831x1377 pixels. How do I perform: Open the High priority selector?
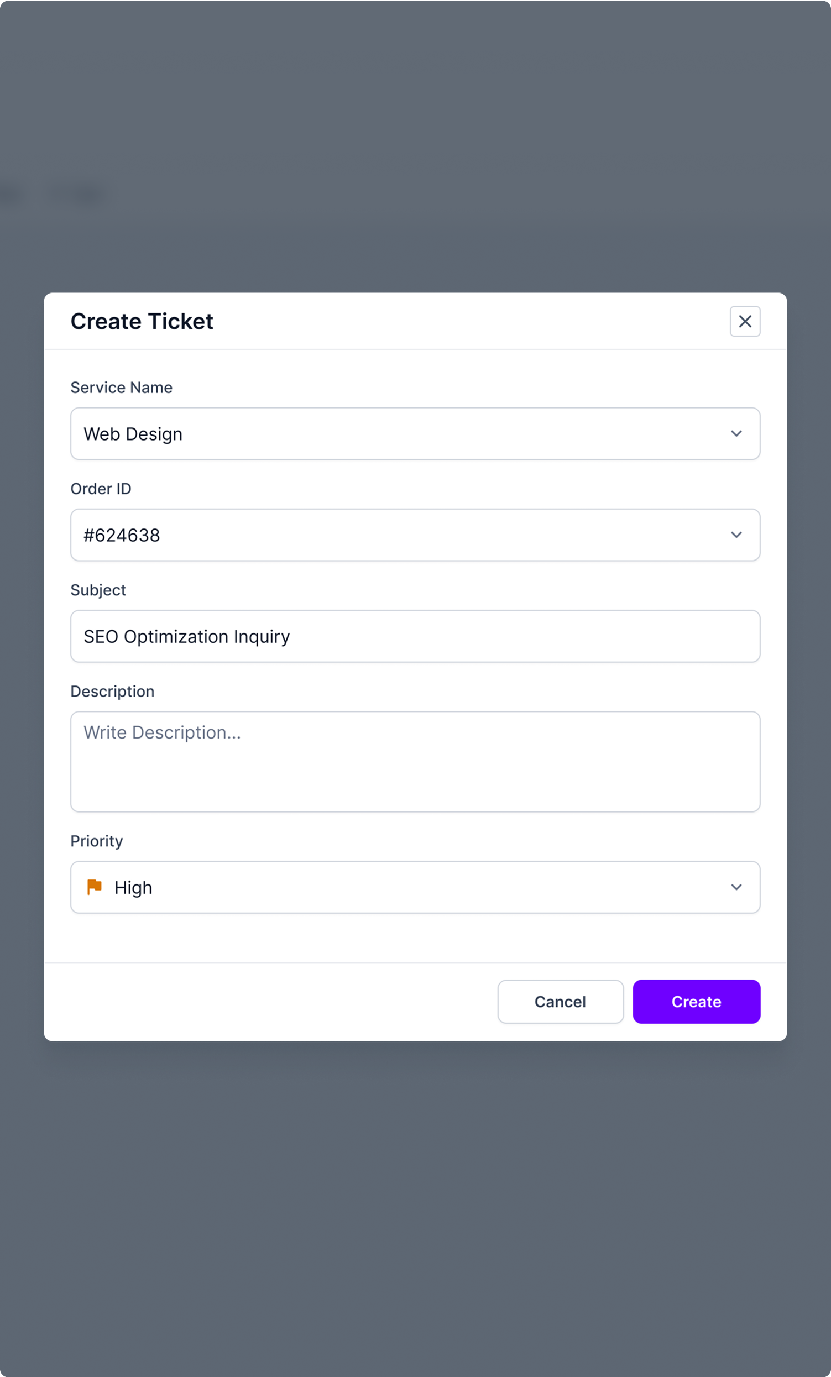pyautogui.click(x=415, y=887)
